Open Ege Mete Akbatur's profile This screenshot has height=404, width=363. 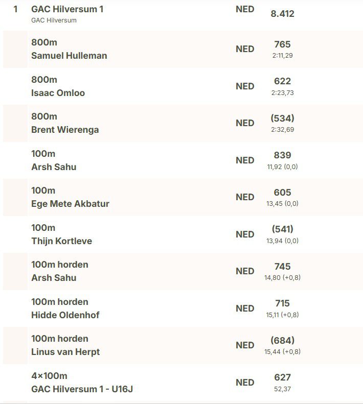tap(70, 204)
